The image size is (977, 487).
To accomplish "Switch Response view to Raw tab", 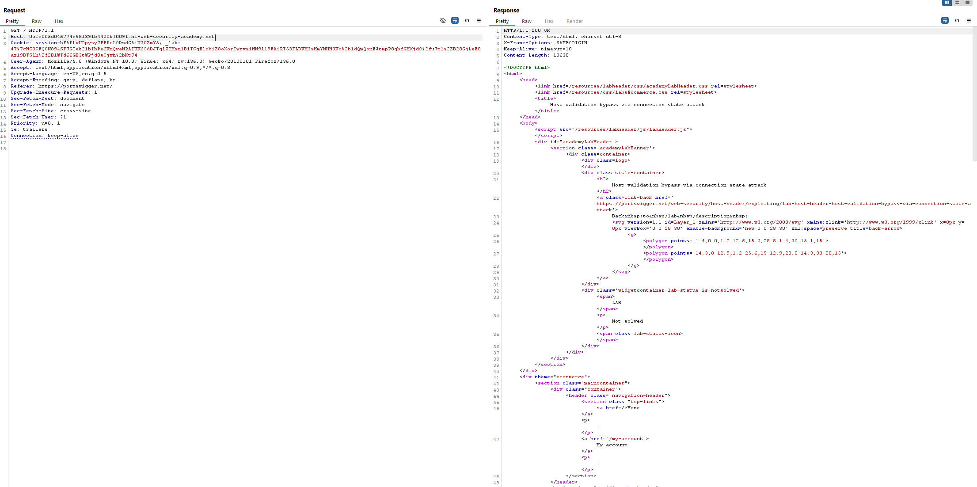I will click(x=527, y=21).
